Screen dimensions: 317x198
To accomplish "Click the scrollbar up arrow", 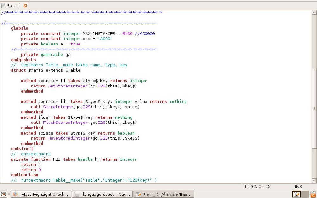I will tap(314, 13).
